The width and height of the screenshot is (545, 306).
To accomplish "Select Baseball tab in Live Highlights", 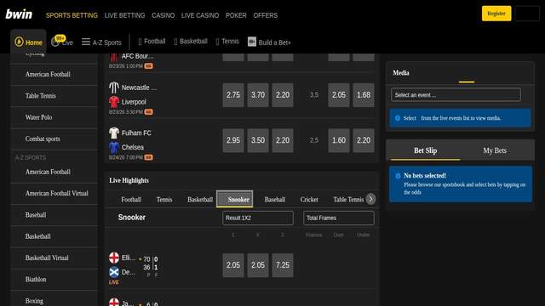I will pyautogui.click(x=275, y=200).
